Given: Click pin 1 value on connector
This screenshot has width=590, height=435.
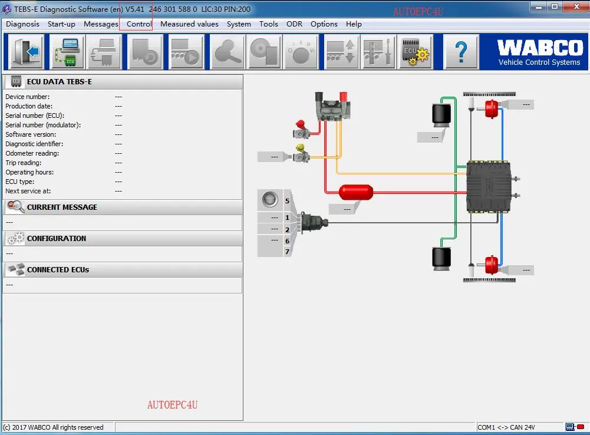Looking at the screenshot, I should (270, 218).
